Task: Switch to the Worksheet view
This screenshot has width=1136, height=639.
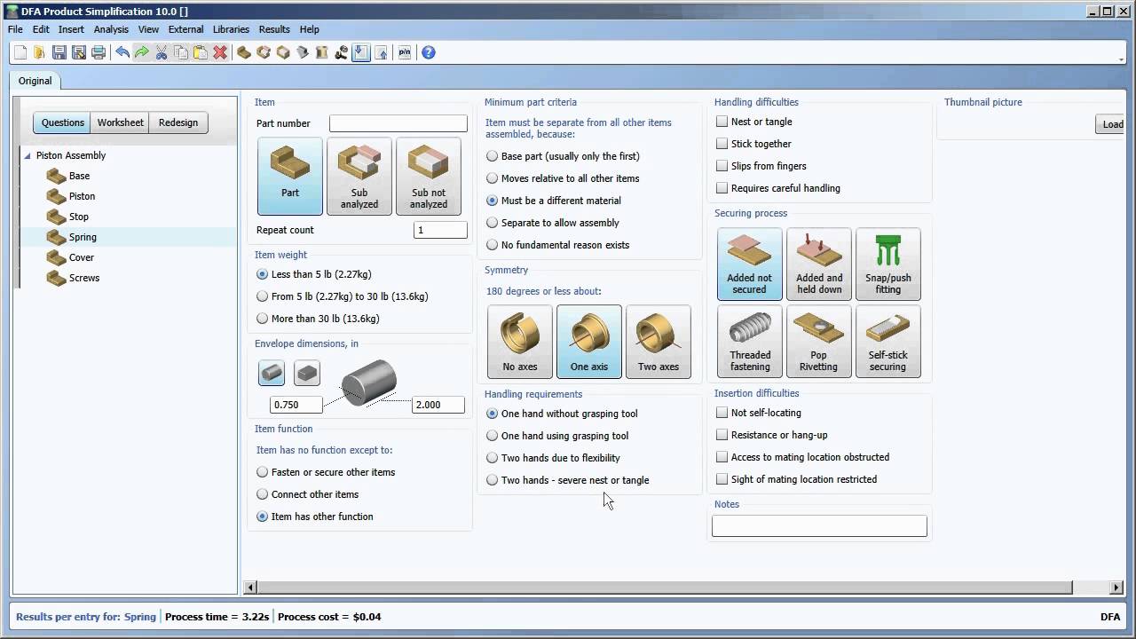Action: point(120,122)
